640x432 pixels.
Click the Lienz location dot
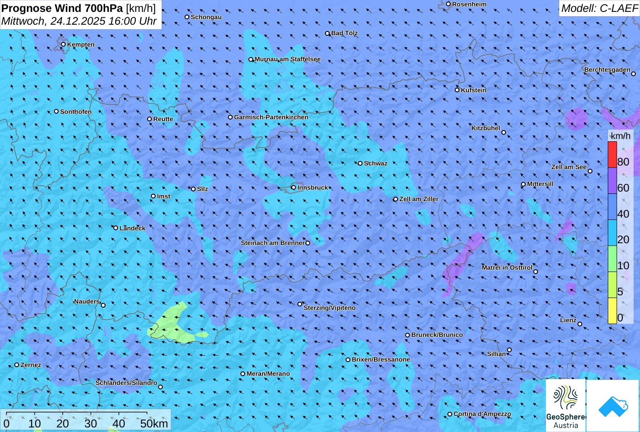pyautogui.click(x=580, y=324)
